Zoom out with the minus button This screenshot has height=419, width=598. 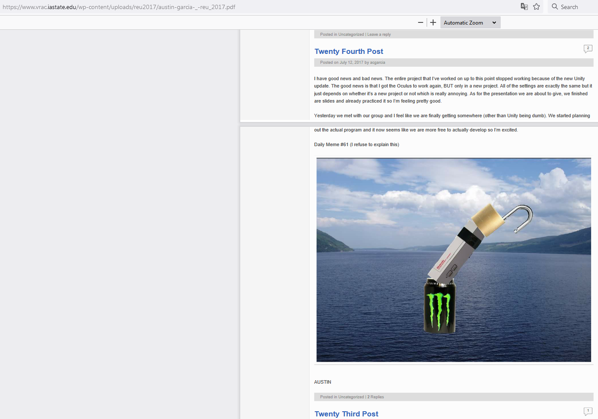421,22
